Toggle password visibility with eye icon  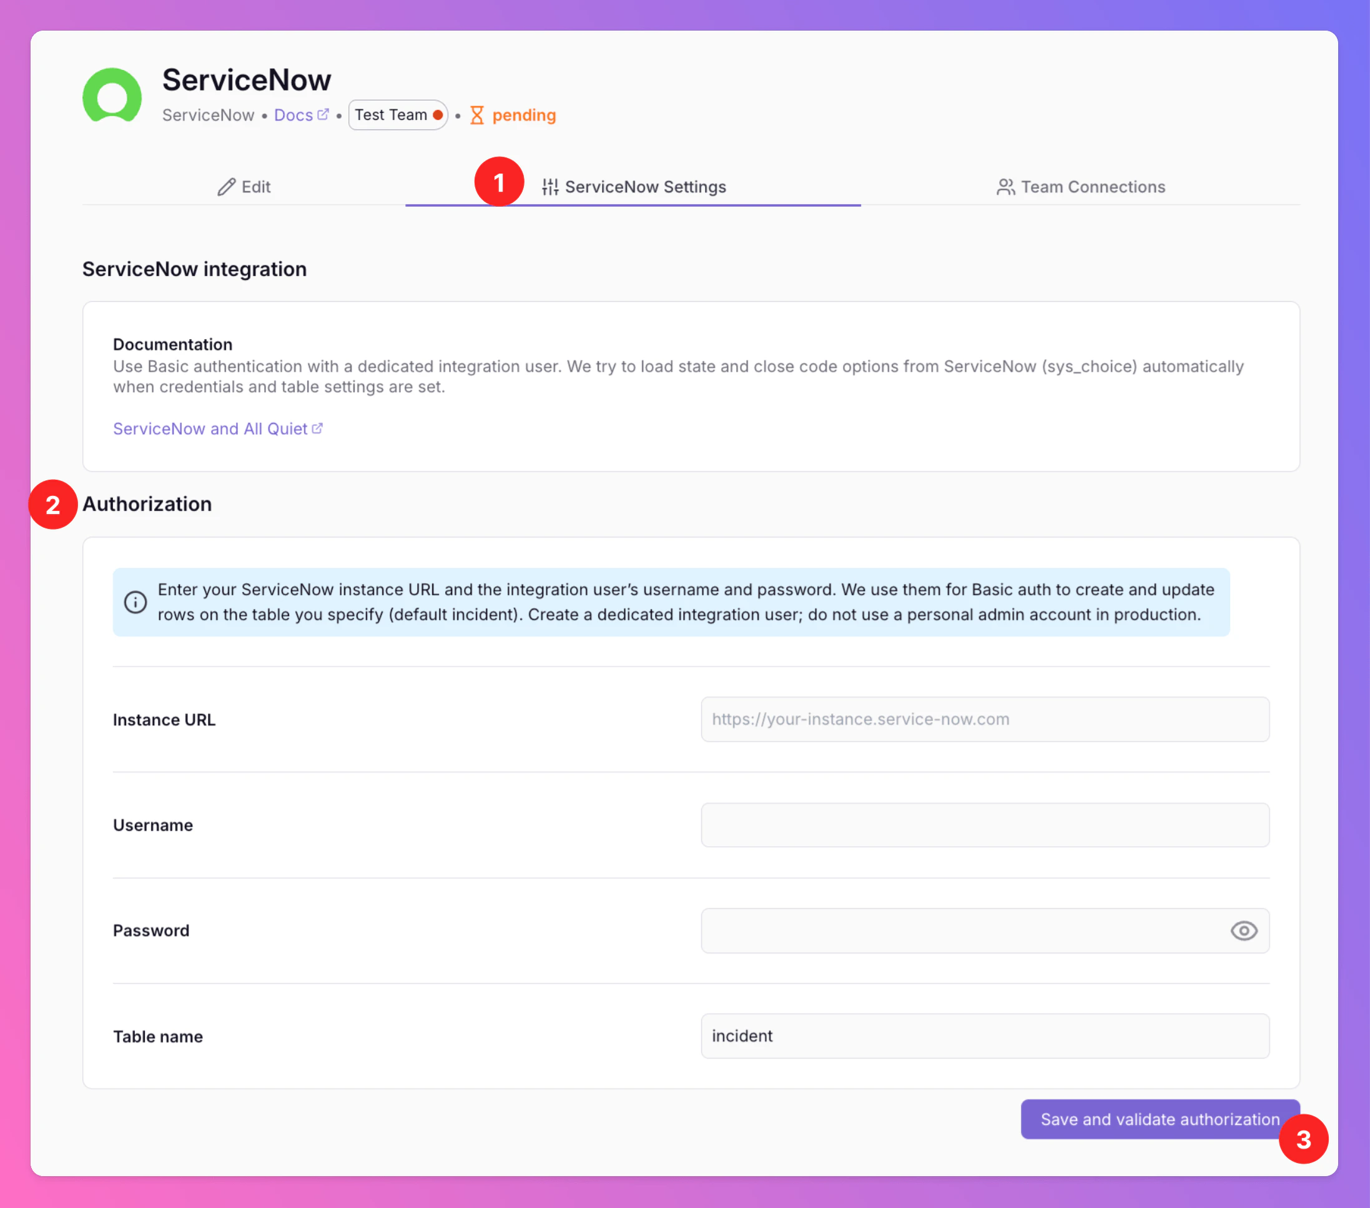tap(1243, 930)
